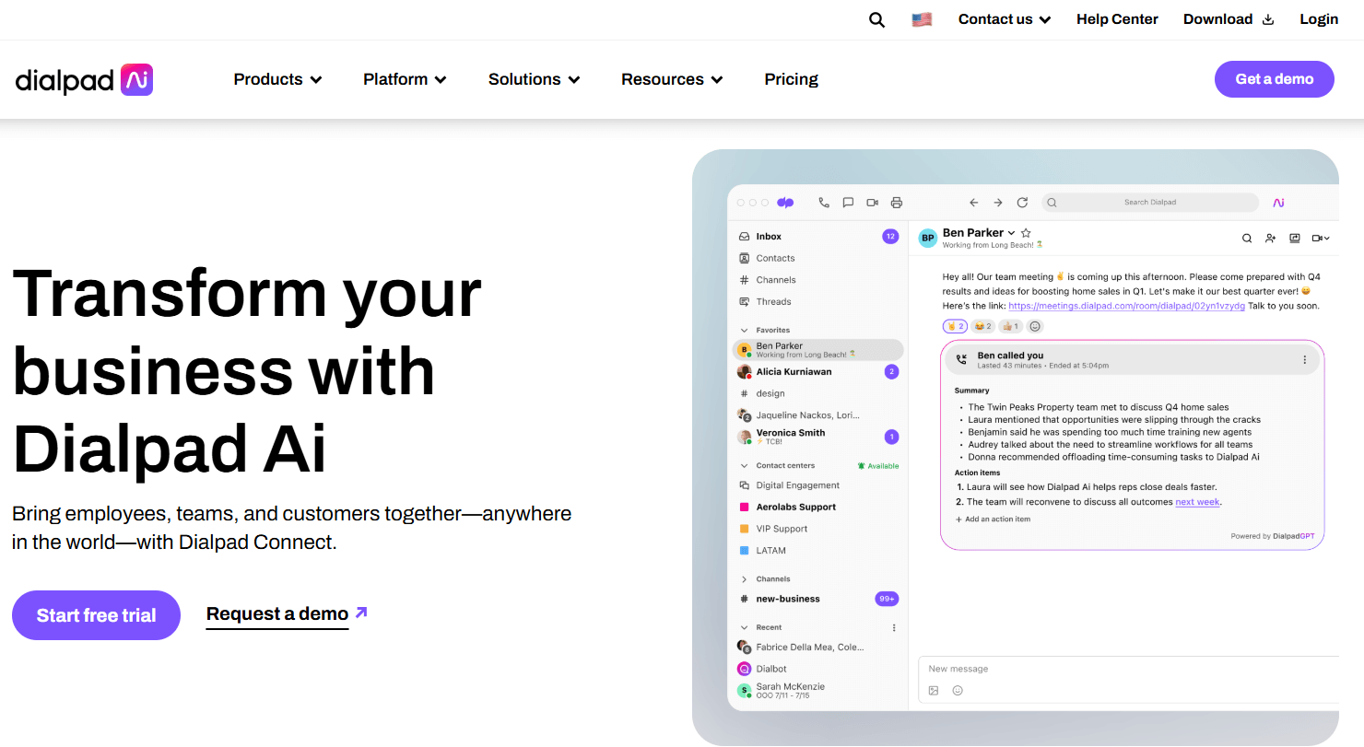Open the pink Ai icon beside Search Dialpad
Image resolution: width=1364 pixels, height=747 pixels.
click(1278, 203)
